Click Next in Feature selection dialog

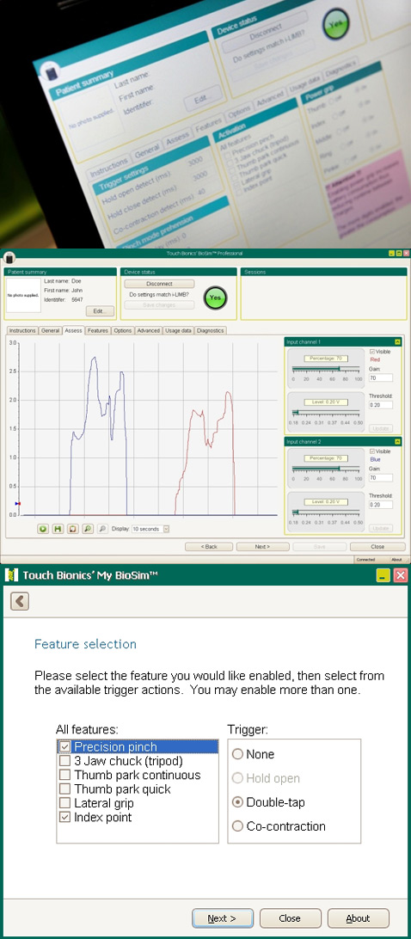pyautogui.click(x=223, y=918)
